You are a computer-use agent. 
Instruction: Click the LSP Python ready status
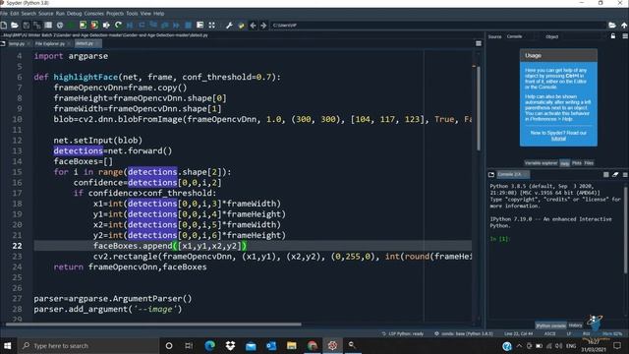tap(402, 334)
